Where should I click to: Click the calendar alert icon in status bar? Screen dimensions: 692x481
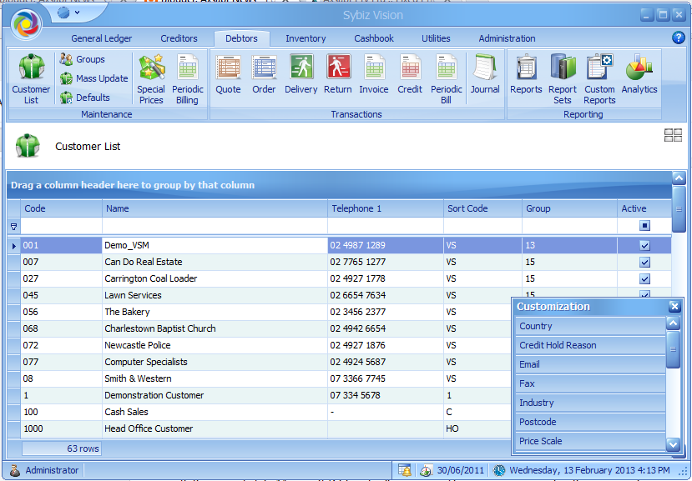click(405, 470)
